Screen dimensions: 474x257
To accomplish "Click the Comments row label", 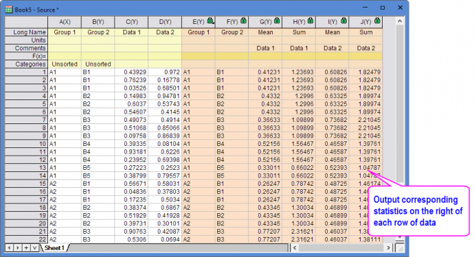I will point(26,48).
